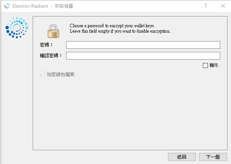Close the install wizard window
Image resolution: width=231 pixels, height=164 pixels.
223,6
